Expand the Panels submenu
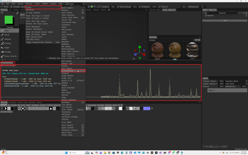248x155 pixels. (43, 7)
